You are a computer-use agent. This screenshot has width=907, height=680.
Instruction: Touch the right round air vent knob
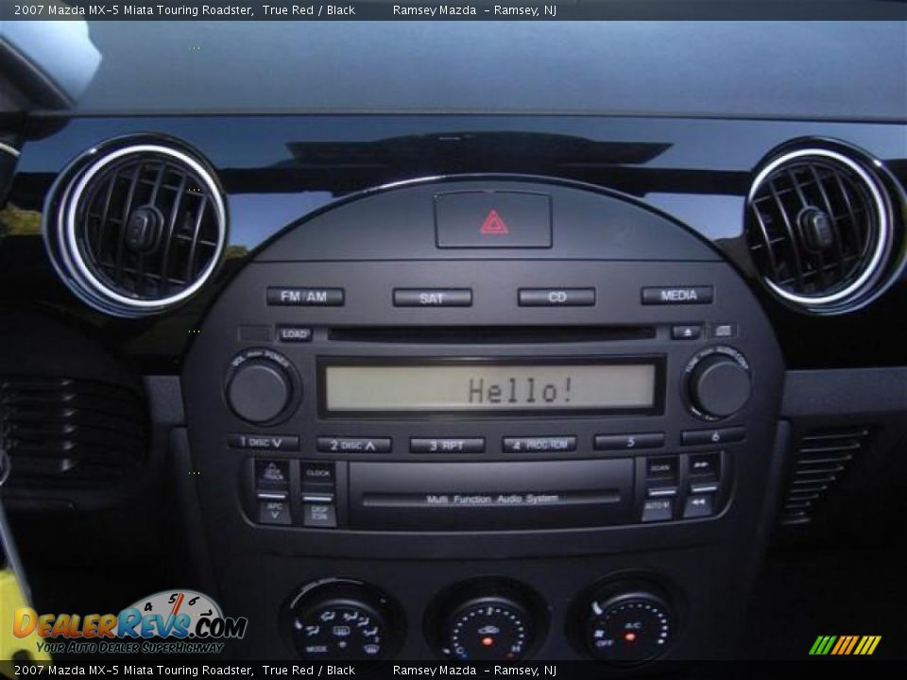click(815, 228)
